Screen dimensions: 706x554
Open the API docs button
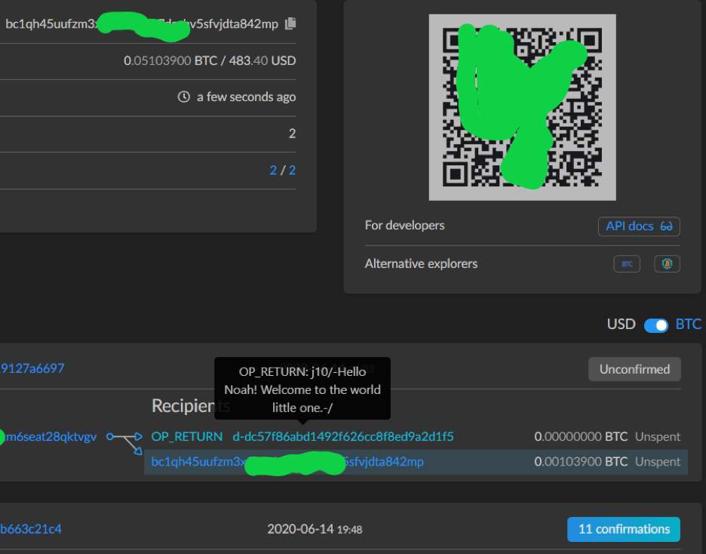(639, 226)
